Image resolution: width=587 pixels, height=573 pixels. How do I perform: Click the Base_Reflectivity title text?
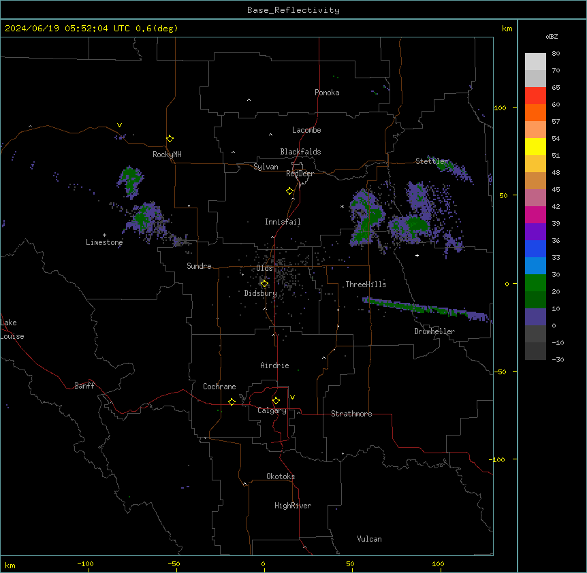[293, 10]
